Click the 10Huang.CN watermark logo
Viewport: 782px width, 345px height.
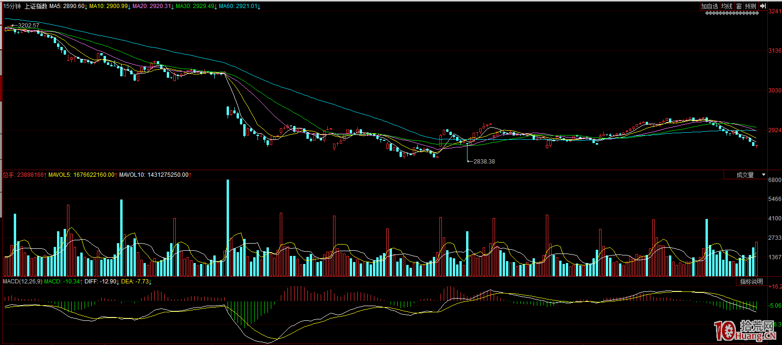tap(745, 330)
